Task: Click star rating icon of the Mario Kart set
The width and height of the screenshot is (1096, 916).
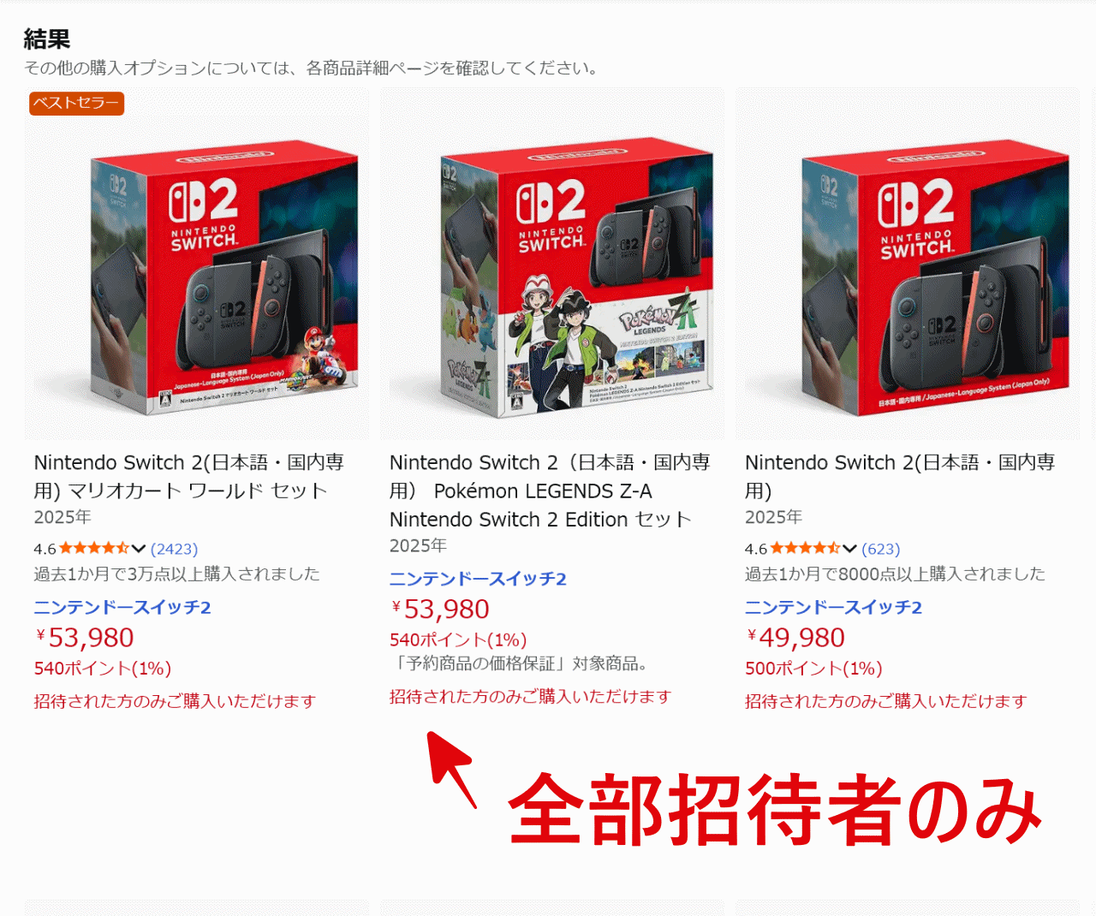Action: 94,549
